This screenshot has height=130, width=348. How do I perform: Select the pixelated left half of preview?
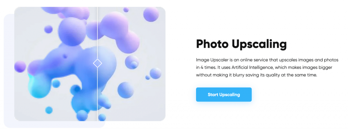56,64
